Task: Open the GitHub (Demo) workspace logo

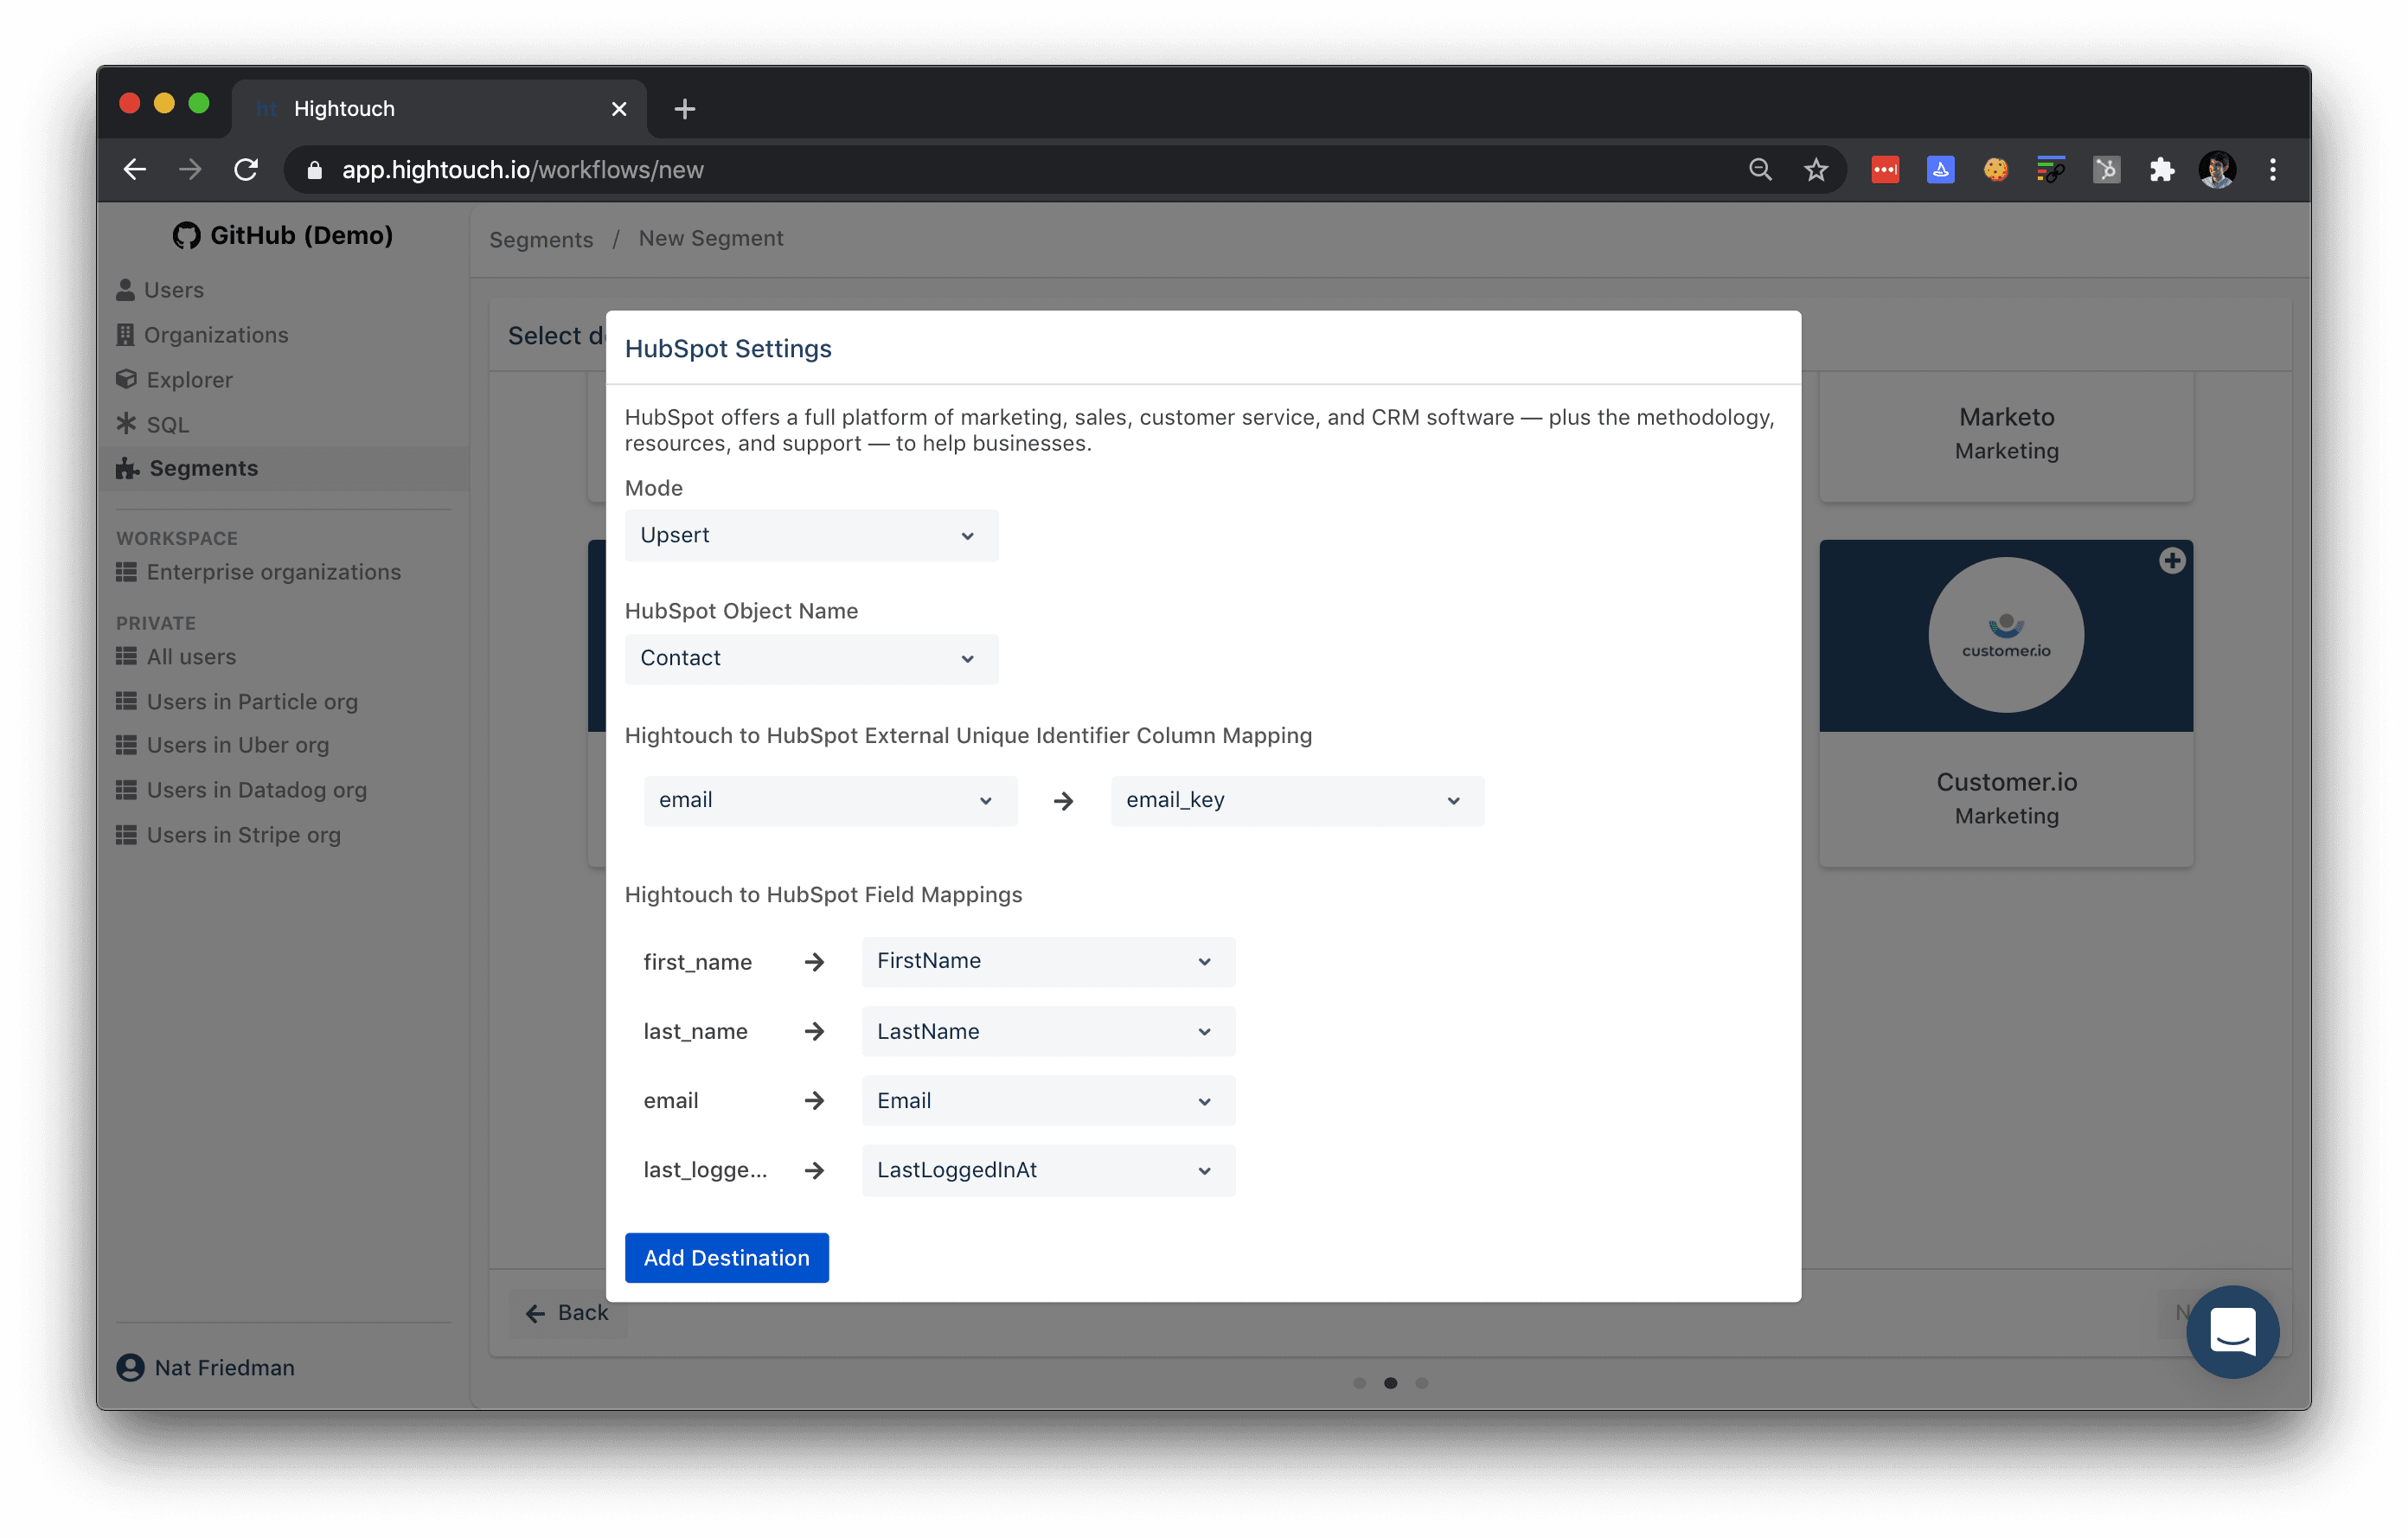Action: pyautogui.click(x=186, y=235)
